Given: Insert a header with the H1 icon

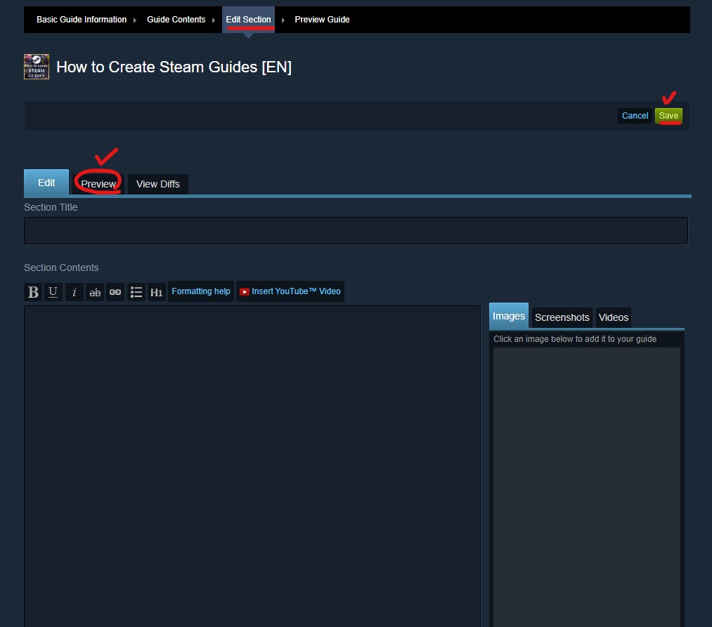Looking at the screenshot, I should 157,291.
